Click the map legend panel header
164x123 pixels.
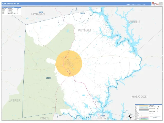pos(149,105)
